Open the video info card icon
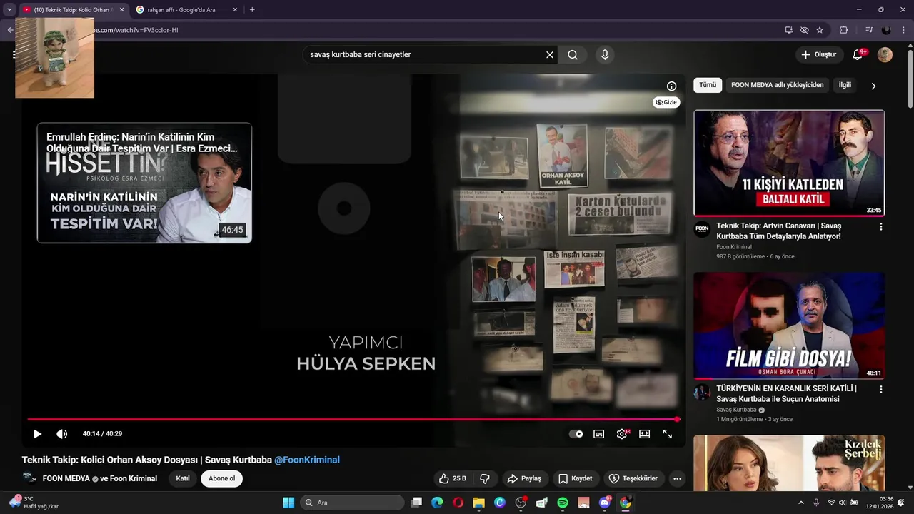Viewport: 914px width, 514px height. pos(671,86)
